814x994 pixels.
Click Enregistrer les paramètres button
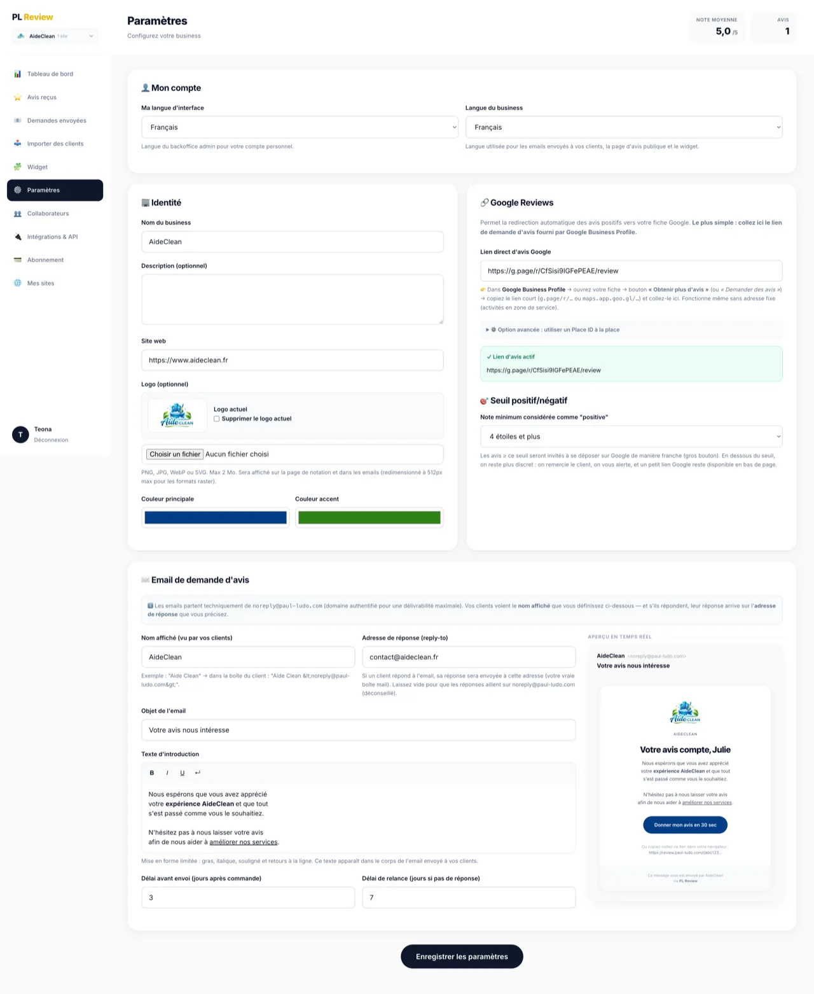[x=462, y=956]
